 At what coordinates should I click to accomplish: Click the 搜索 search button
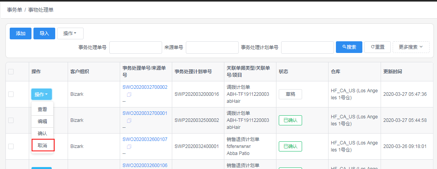point(349,47)
